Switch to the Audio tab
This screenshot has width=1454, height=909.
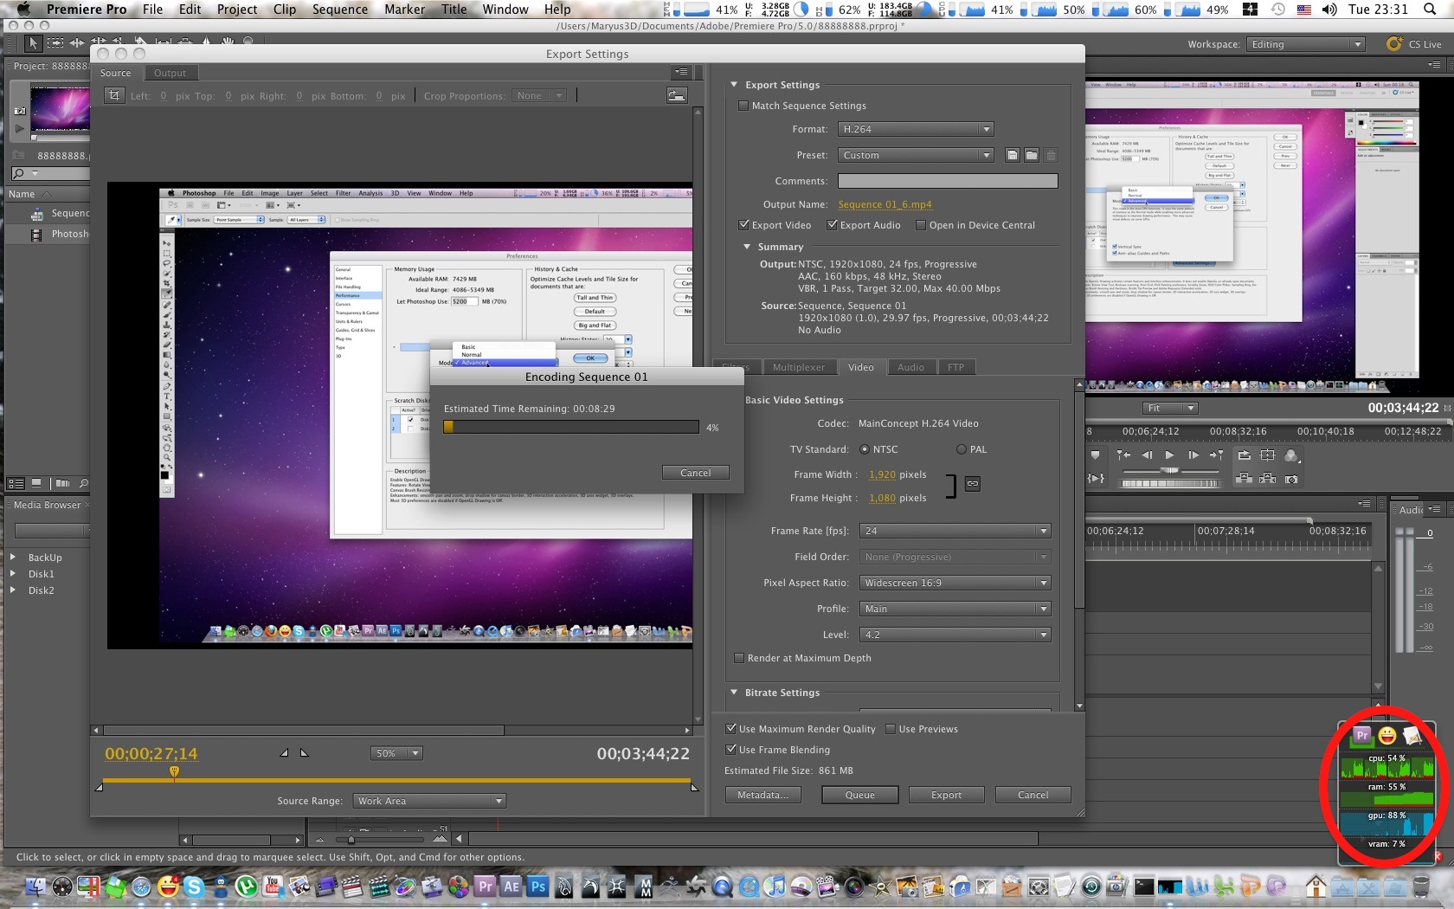(910, 367)
